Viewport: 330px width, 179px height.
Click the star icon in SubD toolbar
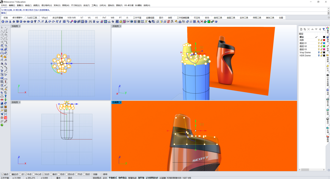coord(98,22)
